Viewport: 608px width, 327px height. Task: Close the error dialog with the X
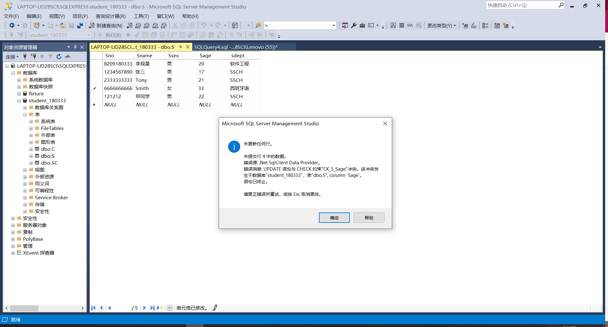click(385, 123)
